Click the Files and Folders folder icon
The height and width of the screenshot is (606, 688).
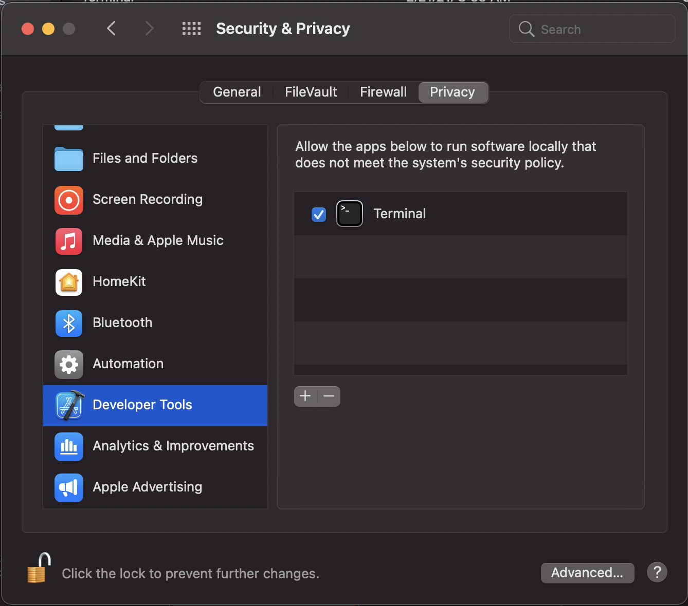coord(69,159)
